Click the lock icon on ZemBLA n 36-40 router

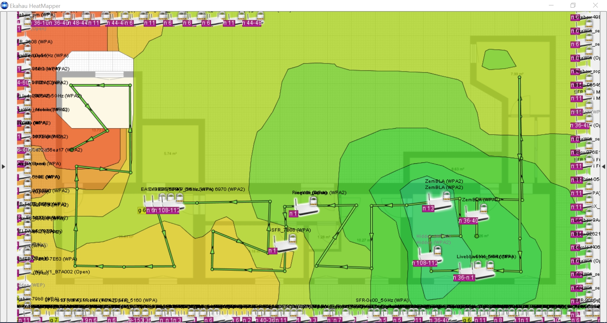484,208
